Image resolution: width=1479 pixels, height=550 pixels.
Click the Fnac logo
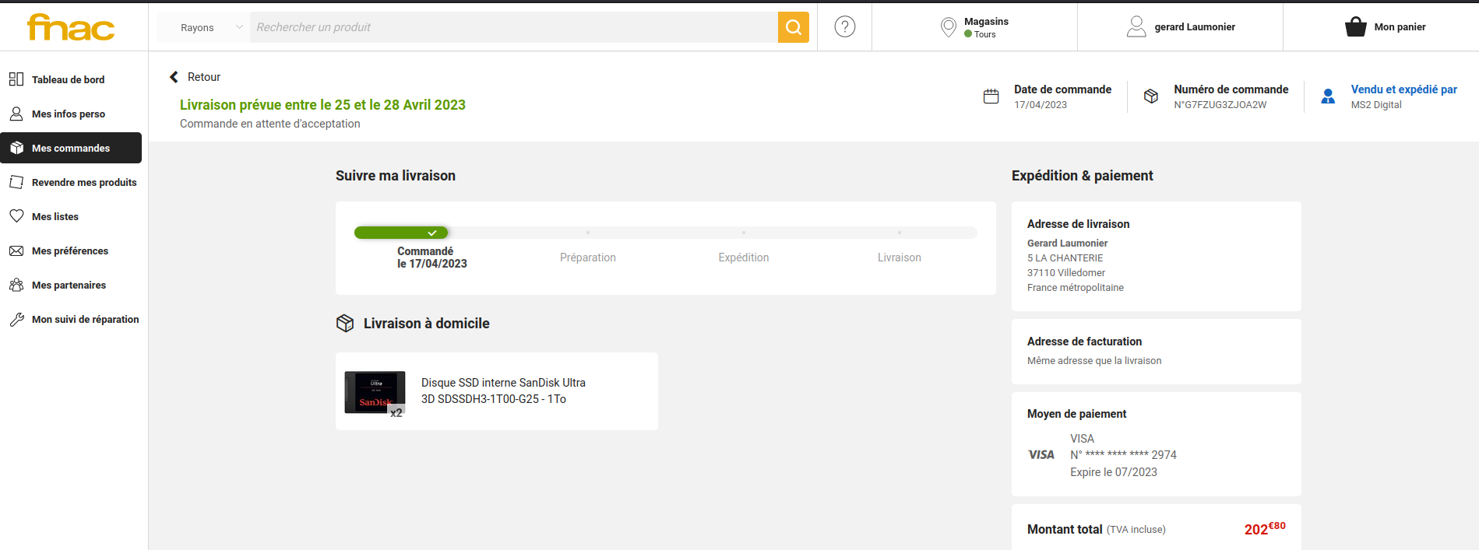pyautogui.click(x=71, y=27)
